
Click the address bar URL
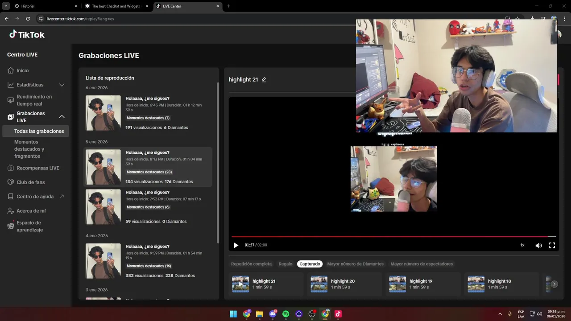point(80,19)
